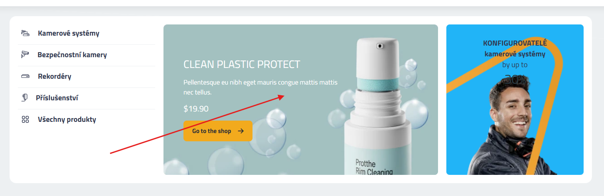
Task: Click the KONFIGUROVATELÉ heading on the blue banner
Action: pos(515,43)
